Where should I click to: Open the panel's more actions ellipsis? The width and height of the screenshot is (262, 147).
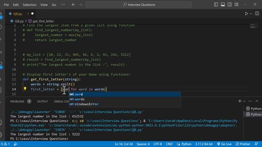point(250,101)
